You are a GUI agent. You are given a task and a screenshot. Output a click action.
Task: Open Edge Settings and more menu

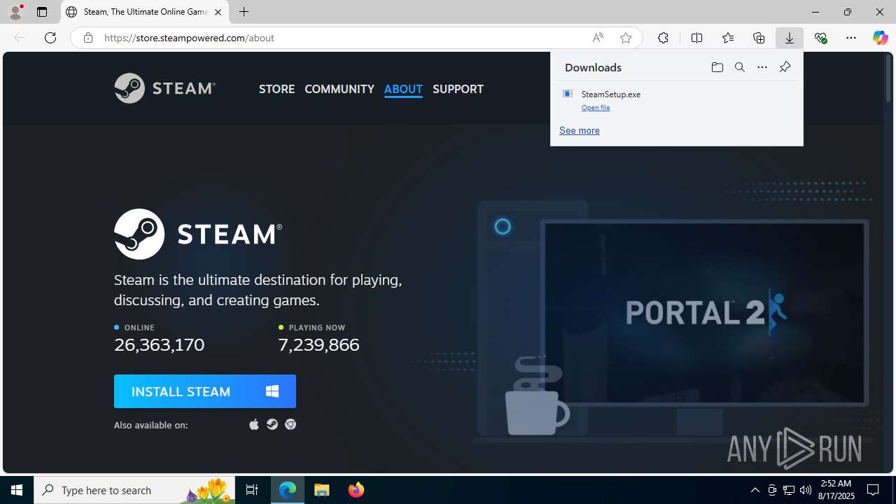tap(851, 38)
